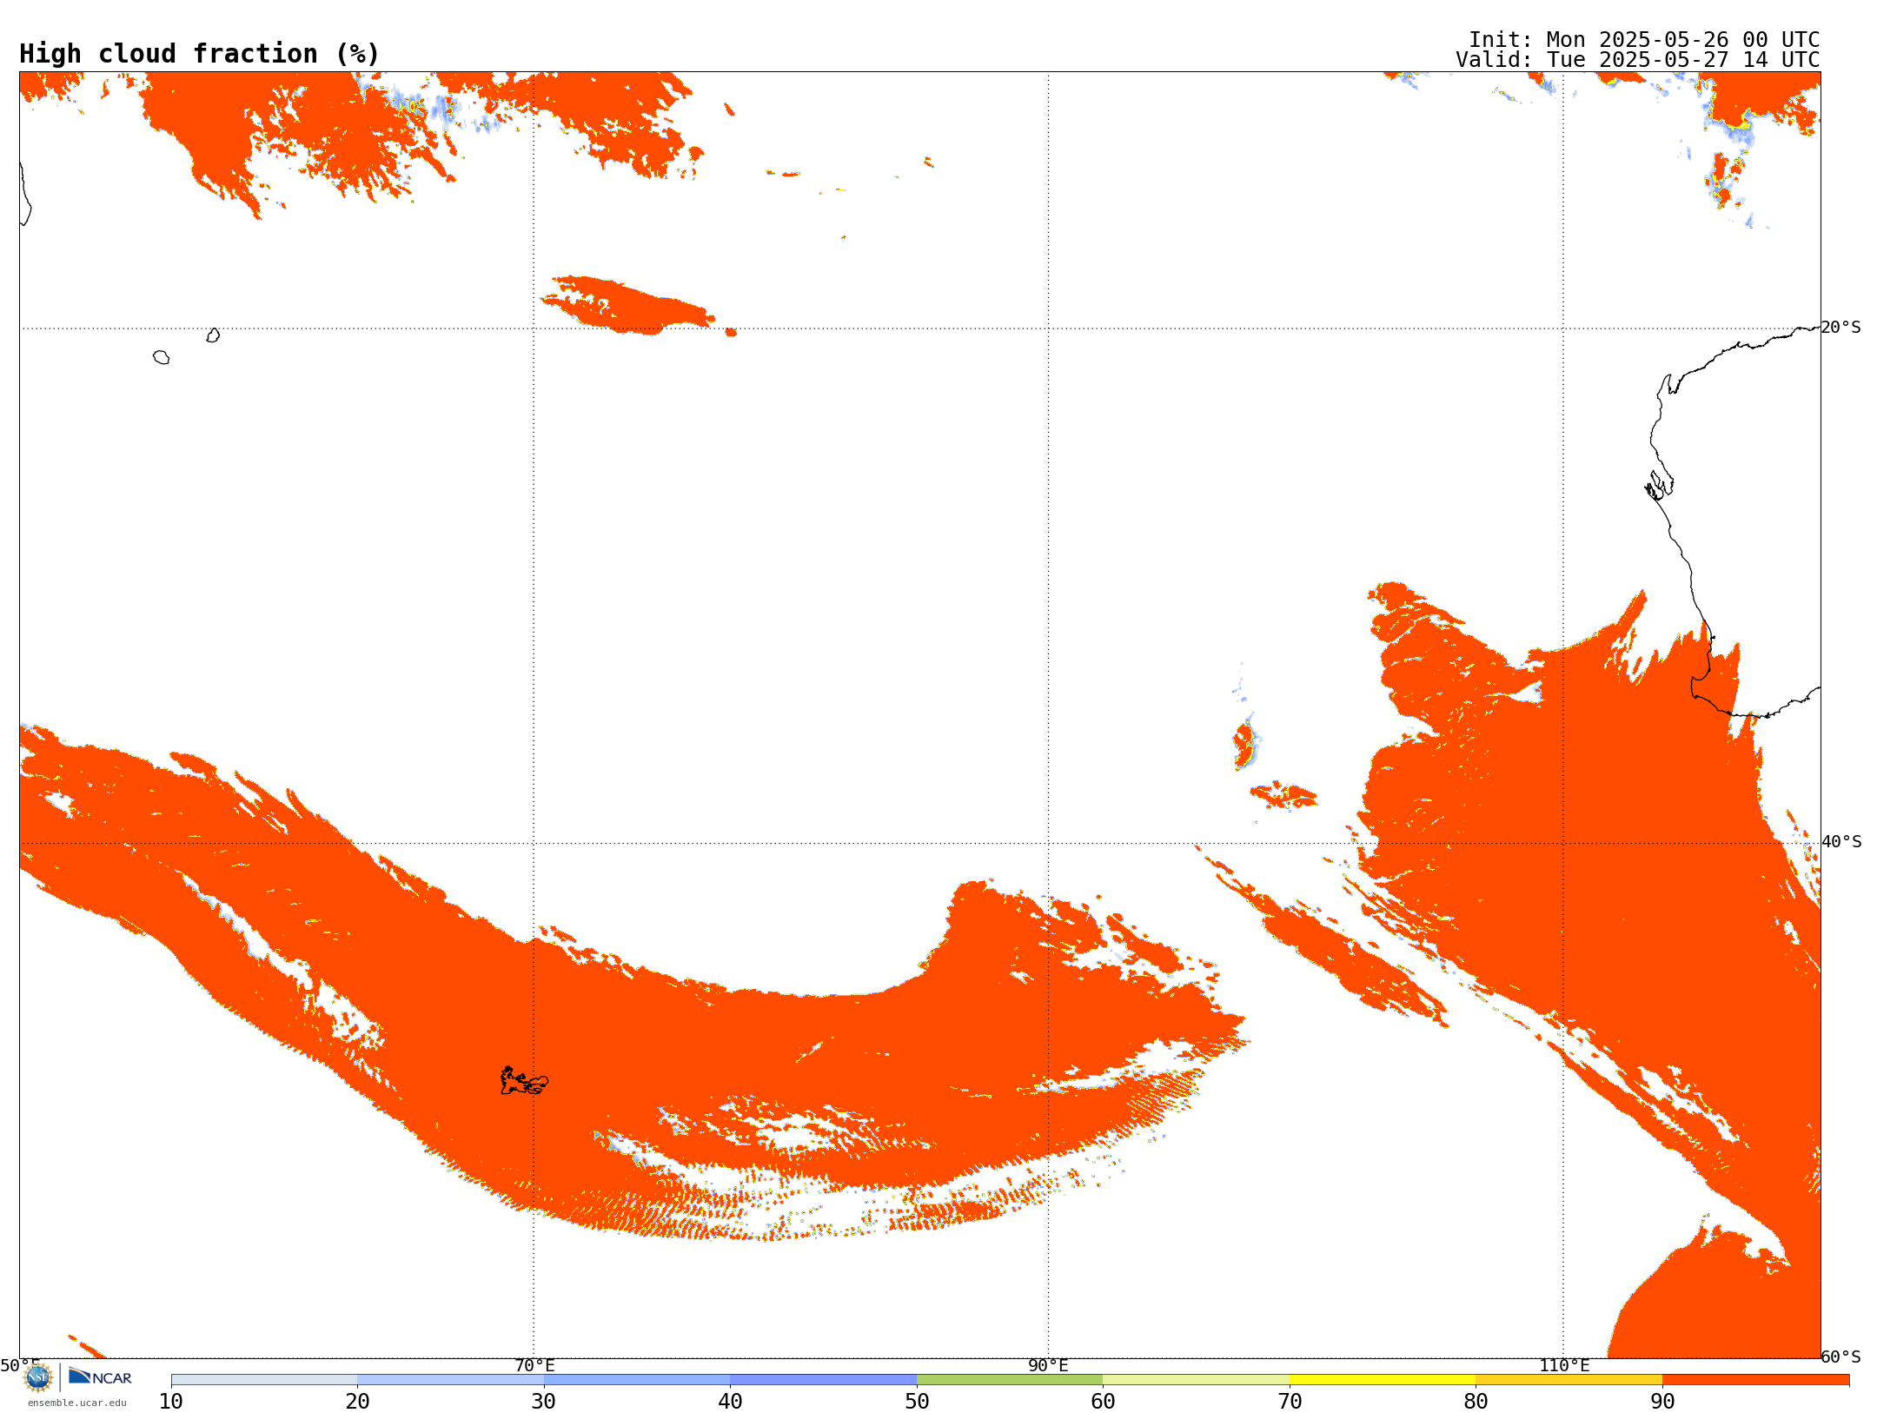Click the 'Valid: Tue 2025-05-27 14 UTC' text
1877x1413 pixels.
(1637, 60)
